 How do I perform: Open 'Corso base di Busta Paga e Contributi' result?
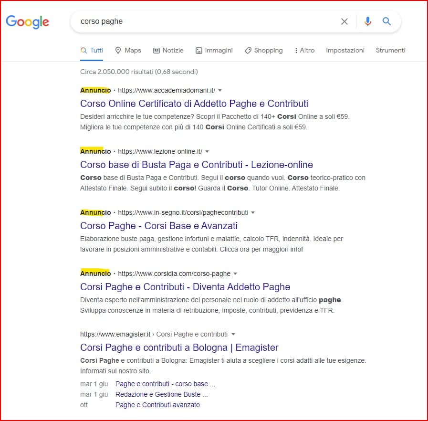click(197, 165)
